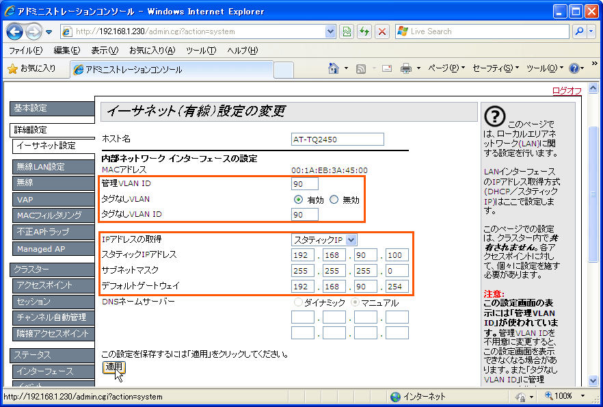This screenshot has width=603, height=407.
Task: Click the 適用 apply button
Action: pos(113,367)
